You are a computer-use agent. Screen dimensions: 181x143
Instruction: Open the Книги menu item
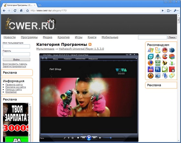(92, 37)
